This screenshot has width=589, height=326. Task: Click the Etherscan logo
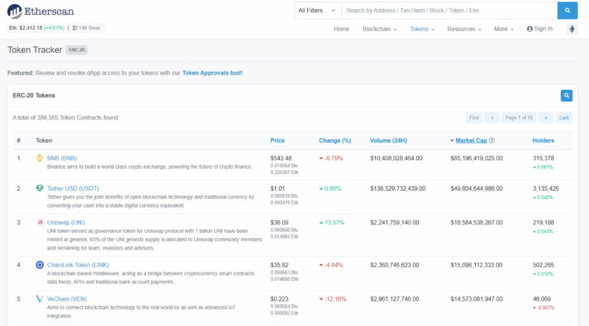[41, 11]
